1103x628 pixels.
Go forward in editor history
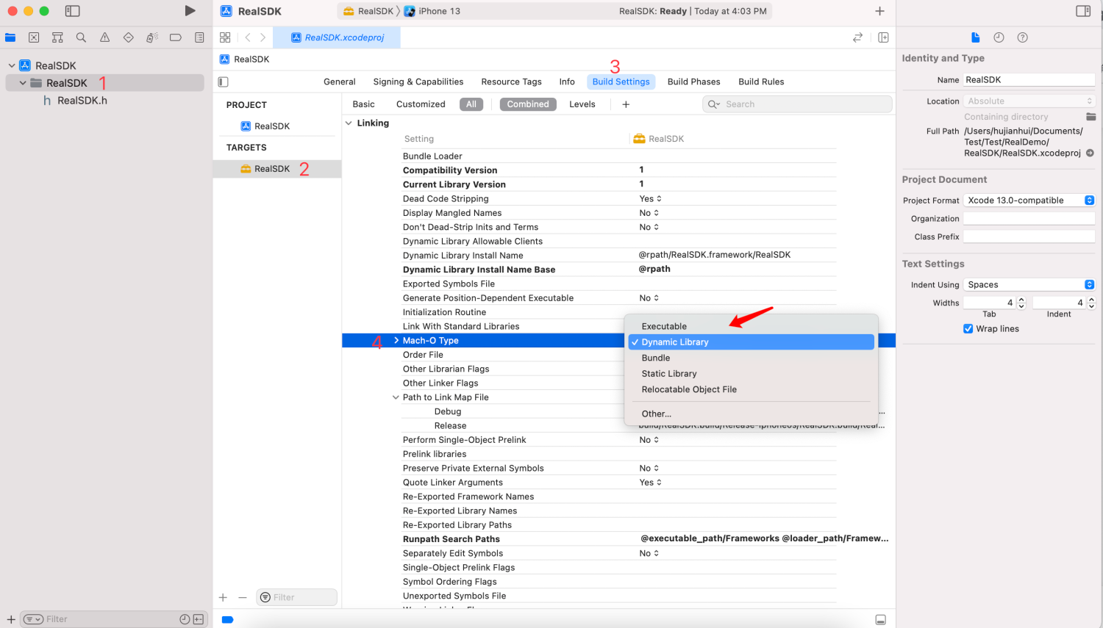(263, 37)
